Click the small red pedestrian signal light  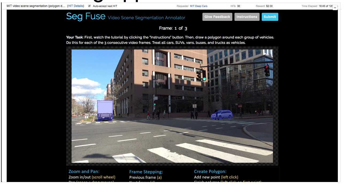(x=239, y=94)
